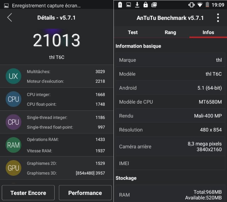Tap the yellow GPU category icon
Screen dimensions: 227x202
tap(13, 168)
